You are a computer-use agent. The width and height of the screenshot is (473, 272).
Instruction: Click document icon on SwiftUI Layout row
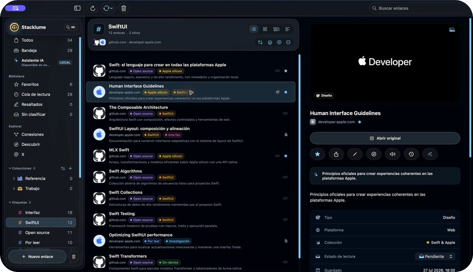click(286, 135)
